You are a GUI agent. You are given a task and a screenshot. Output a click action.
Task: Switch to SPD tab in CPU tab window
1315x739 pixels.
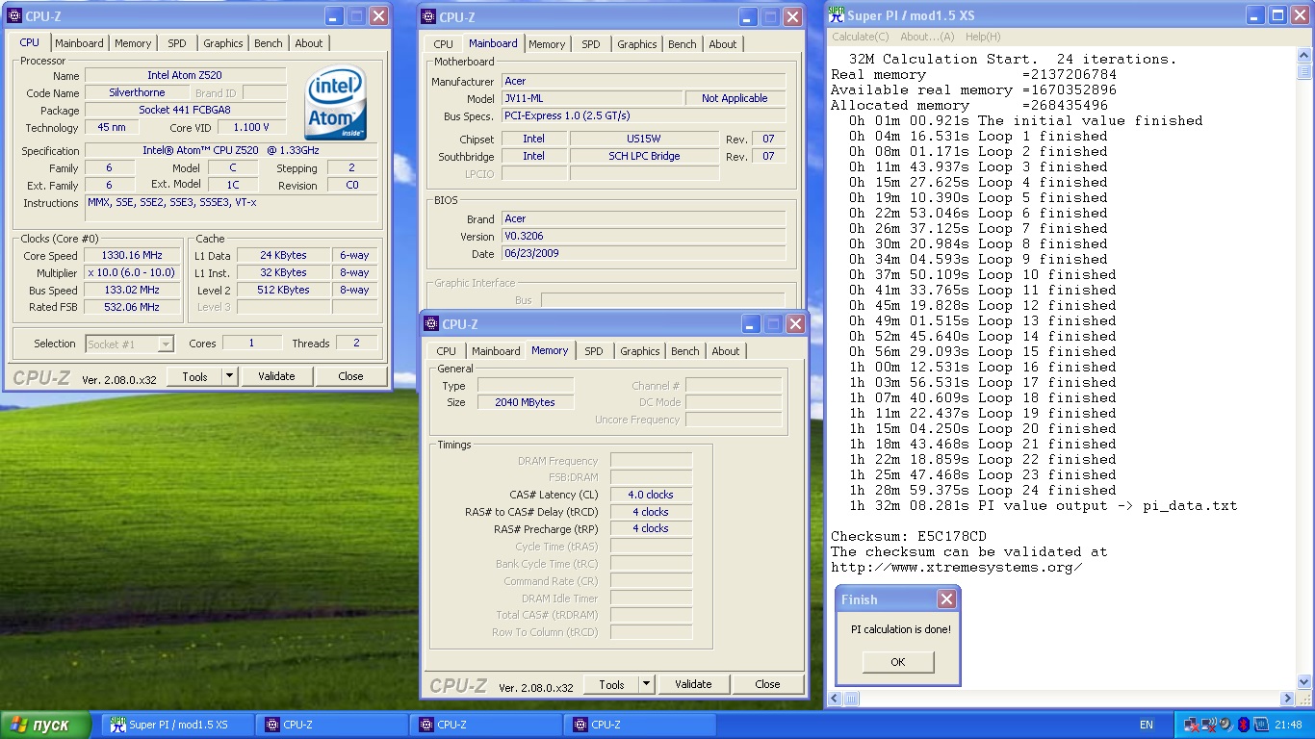177,43
